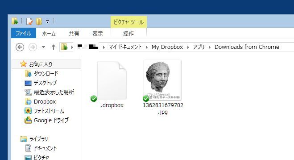Viewport: 294px width, 160px height.
Task: Click the お気に入り star icon
Action: point(24,64)
